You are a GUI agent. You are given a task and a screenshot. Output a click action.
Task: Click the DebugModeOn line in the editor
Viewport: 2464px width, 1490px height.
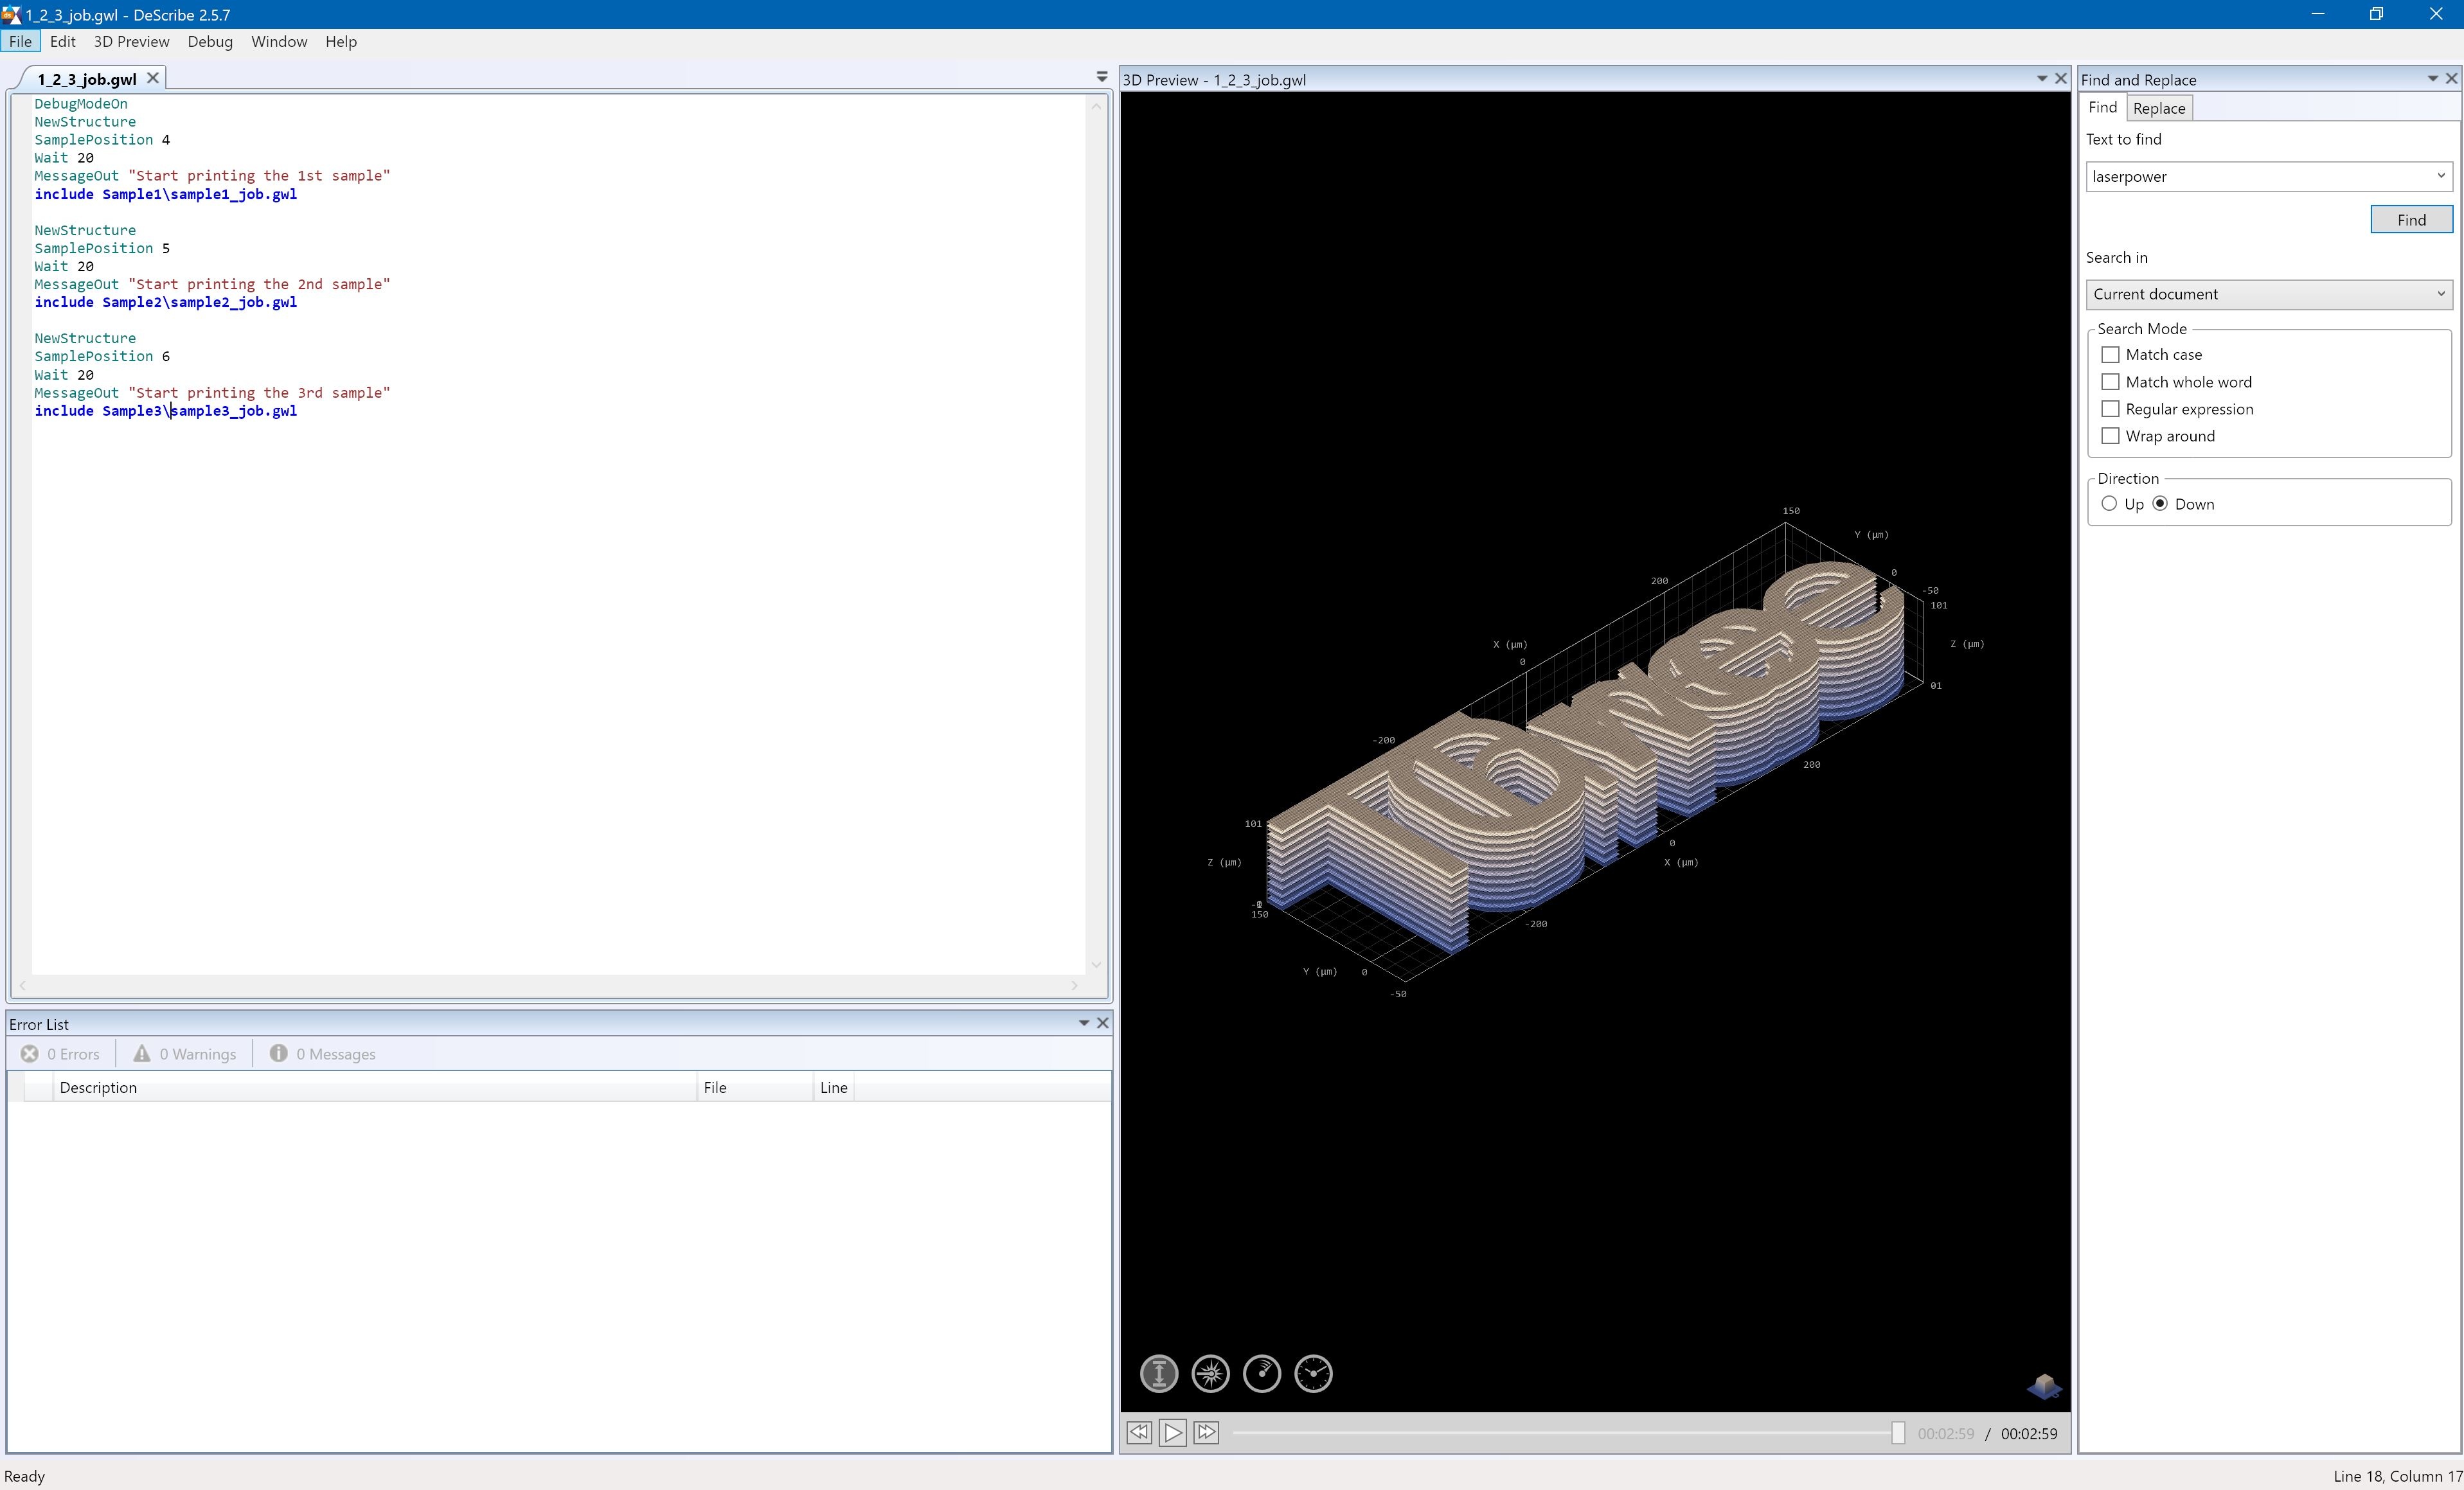tap(81, 104)
